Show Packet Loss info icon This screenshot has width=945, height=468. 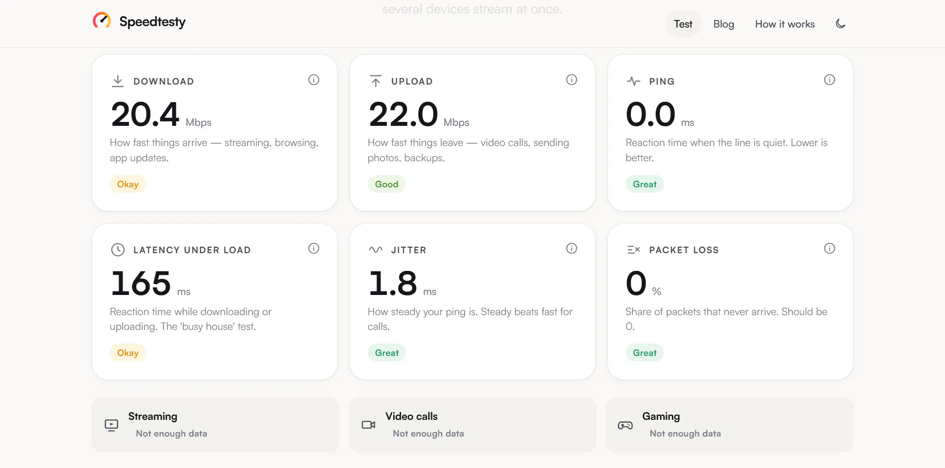click(x=829, y=248)
